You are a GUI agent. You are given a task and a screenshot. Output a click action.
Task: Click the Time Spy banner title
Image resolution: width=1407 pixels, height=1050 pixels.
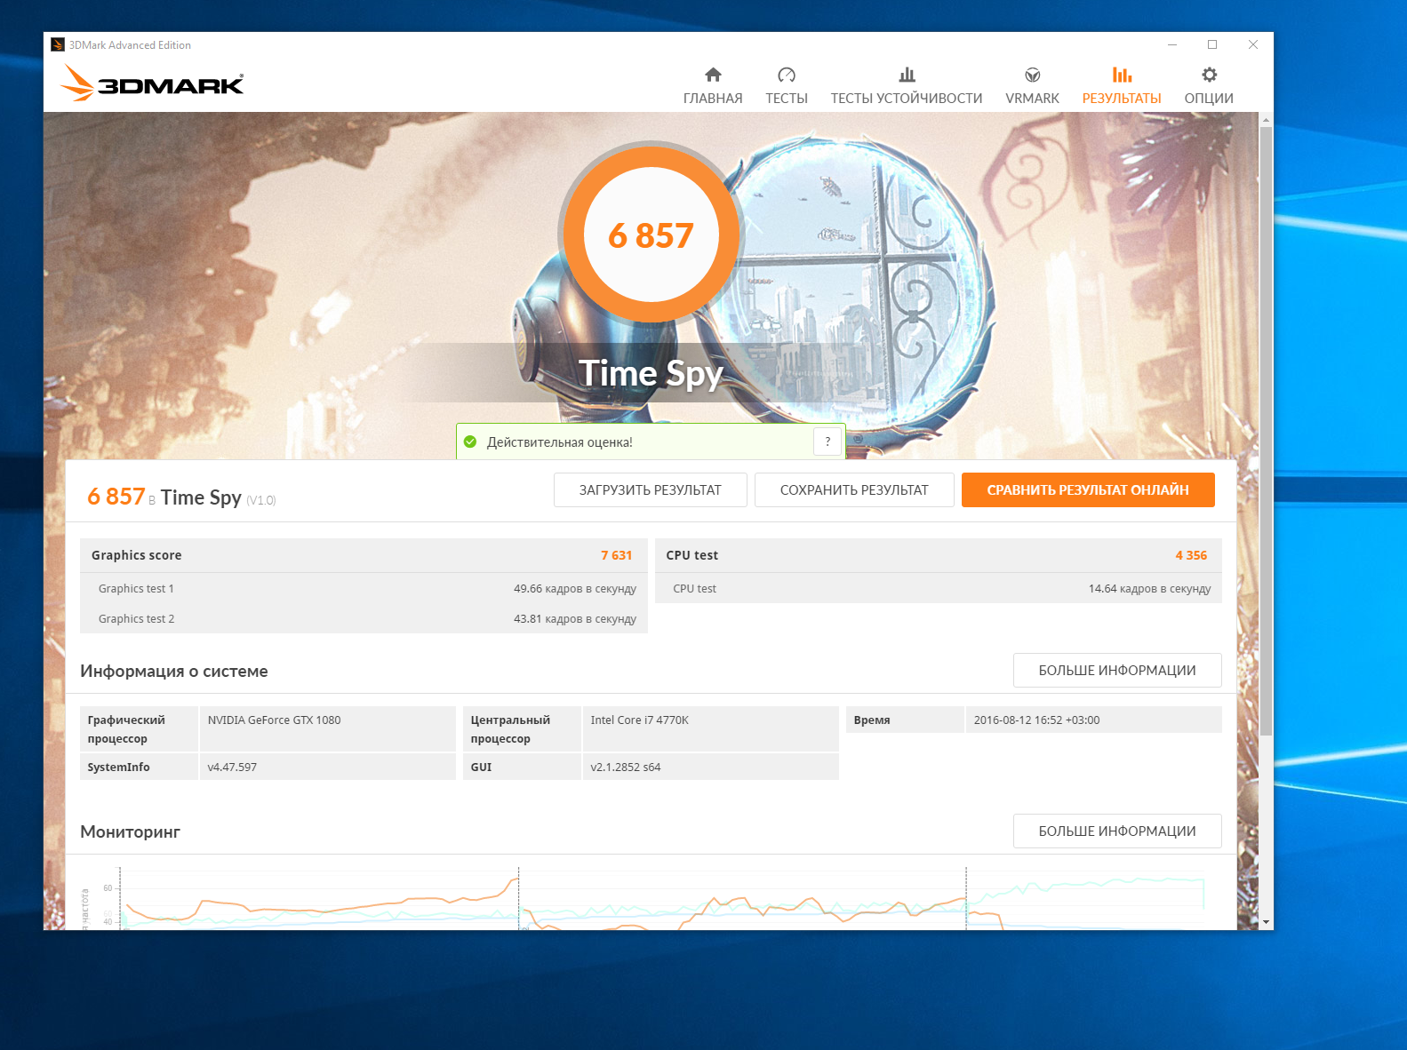click(651, 373)
